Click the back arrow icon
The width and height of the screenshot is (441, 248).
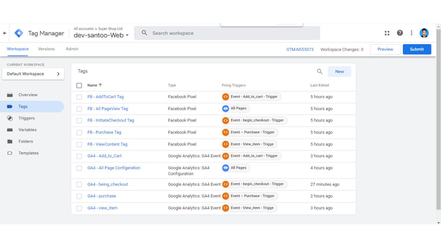(5, 33)
